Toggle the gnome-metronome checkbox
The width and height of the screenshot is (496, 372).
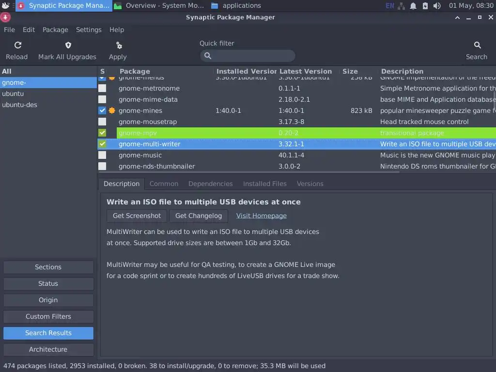102,88
